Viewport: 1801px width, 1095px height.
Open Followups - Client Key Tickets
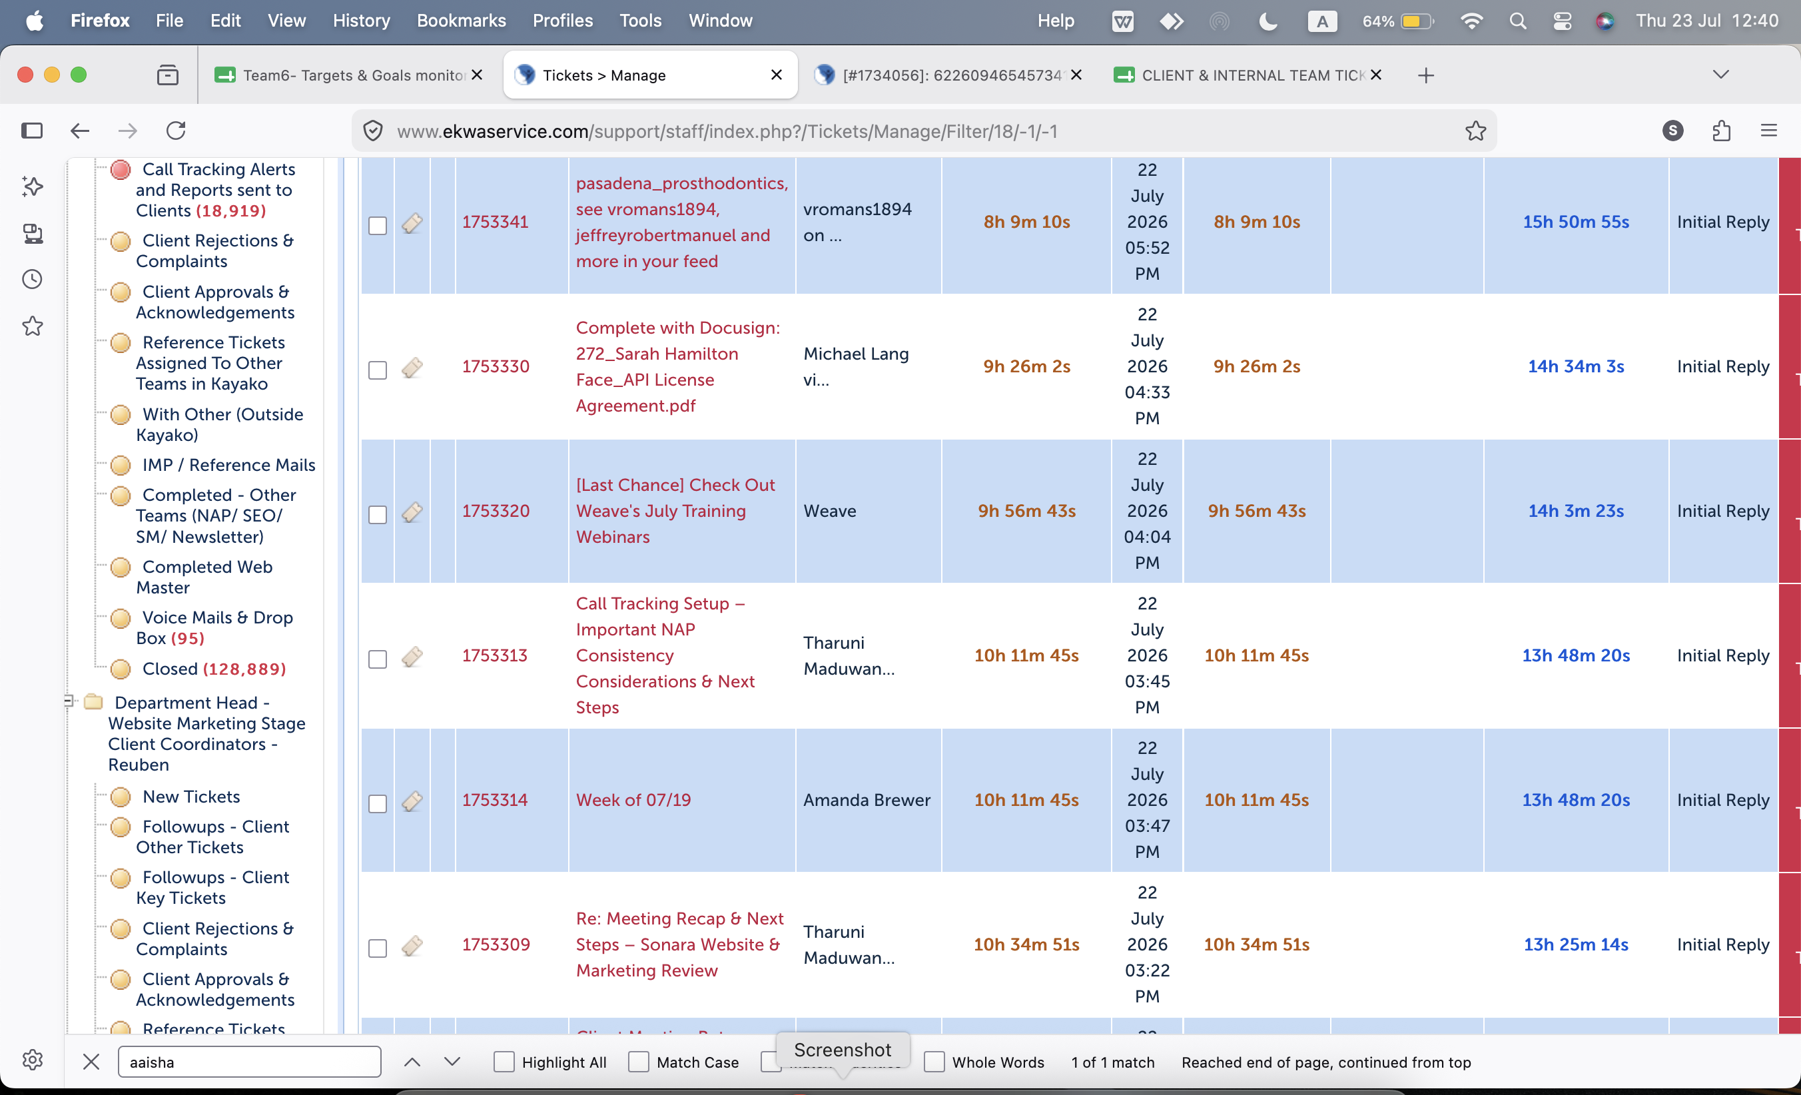[x=212, y=888]
